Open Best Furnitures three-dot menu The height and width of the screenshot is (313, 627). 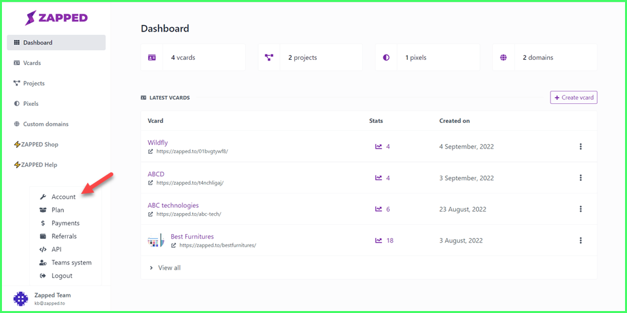tap(581, 241)
